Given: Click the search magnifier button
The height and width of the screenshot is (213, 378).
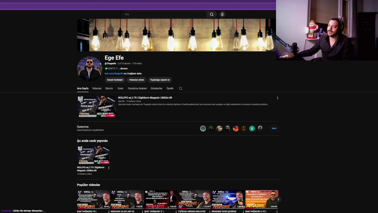Looking at the screenshot, I should [x=211, y=14].
